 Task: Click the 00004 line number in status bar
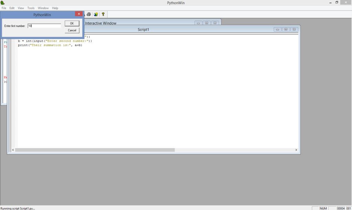[x=341, y=208]
